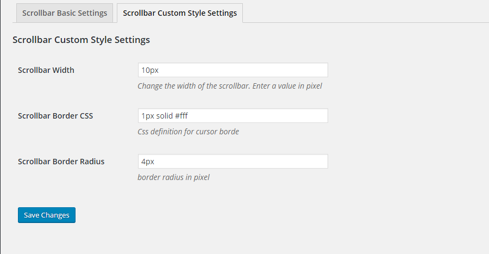Click the empty tab bar area beside the tabs

coord(365,13)
